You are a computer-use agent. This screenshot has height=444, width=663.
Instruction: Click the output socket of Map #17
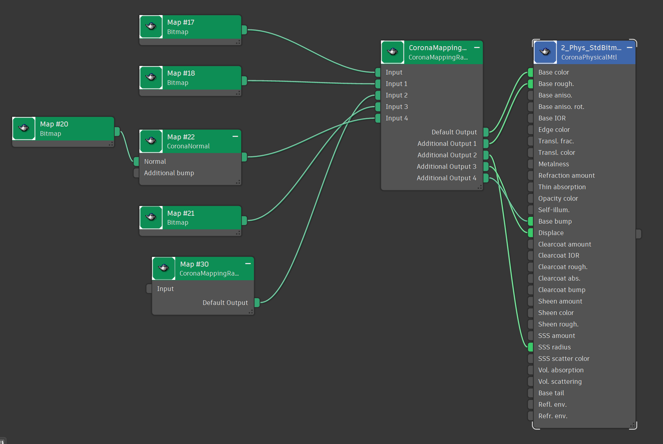[x=244, y=30]
